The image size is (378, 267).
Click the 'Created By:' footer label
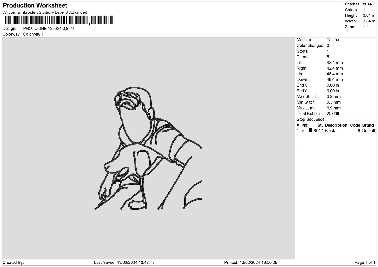point(13,262)
